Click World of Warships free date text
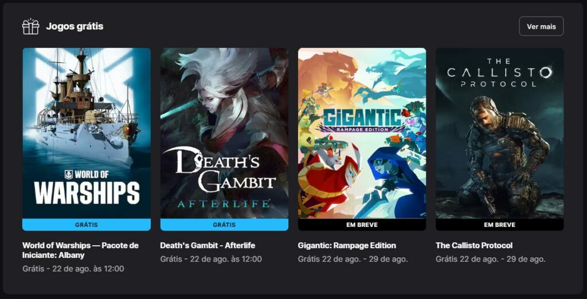 tap(73, 269)
